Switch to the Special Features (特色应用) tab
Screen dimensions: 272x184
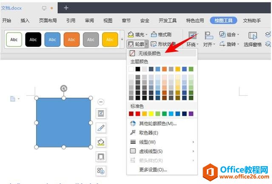pyautogui.click(x=195, y=20)
